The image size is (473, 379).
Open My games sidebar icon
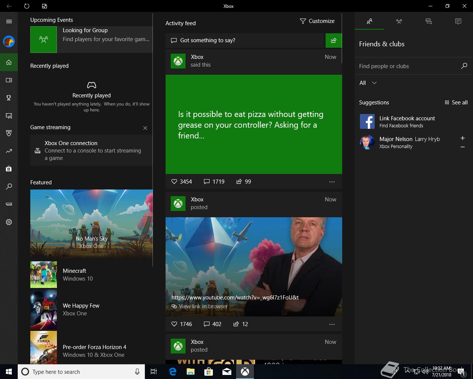coord(9,80)
